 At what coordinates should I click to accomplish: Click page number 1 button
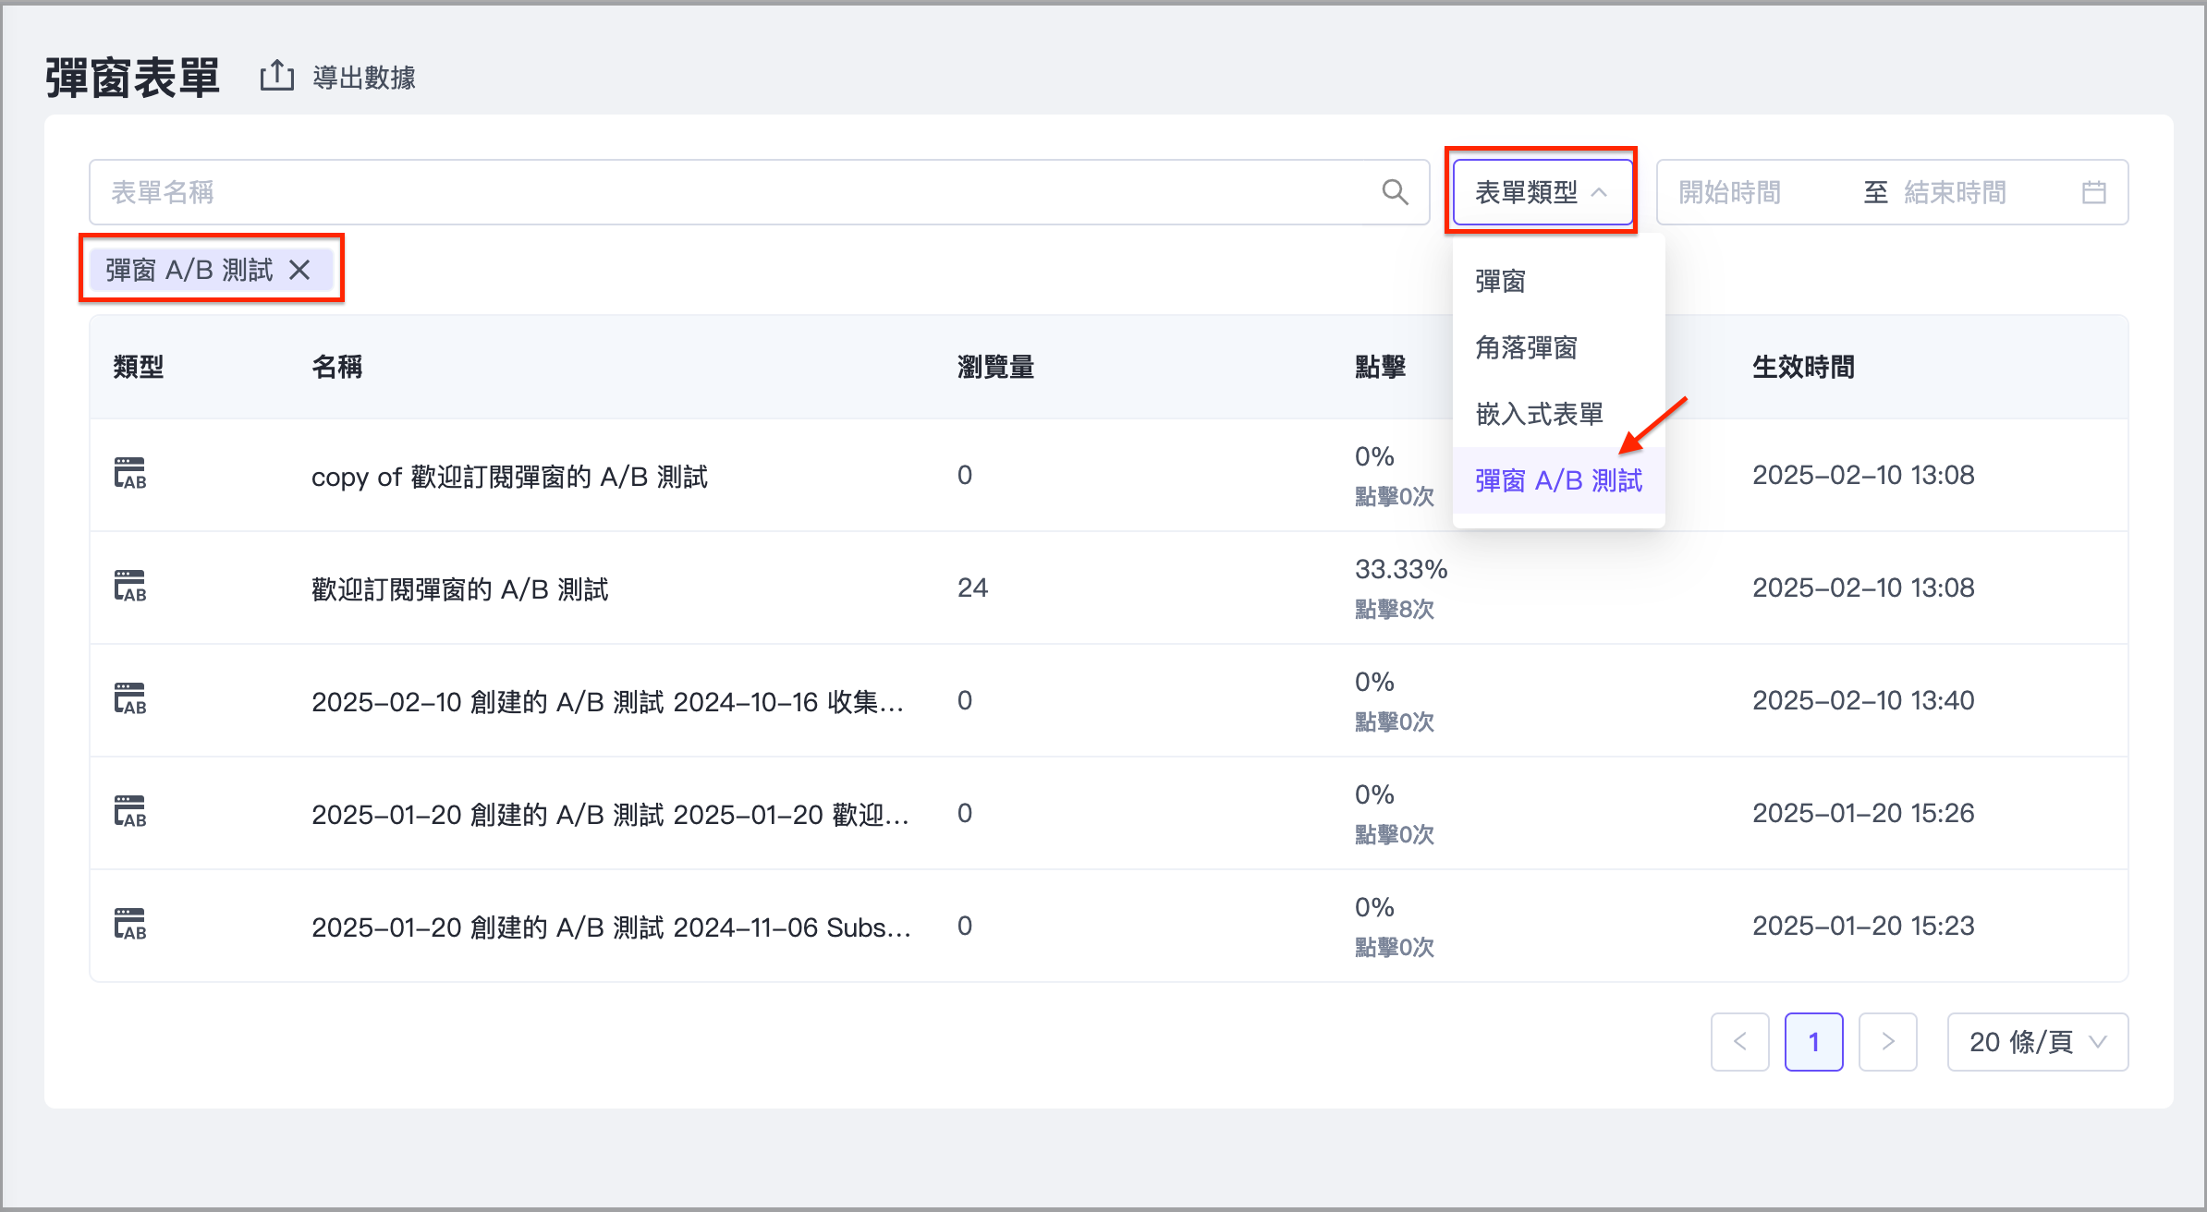coord(1813,1042)
